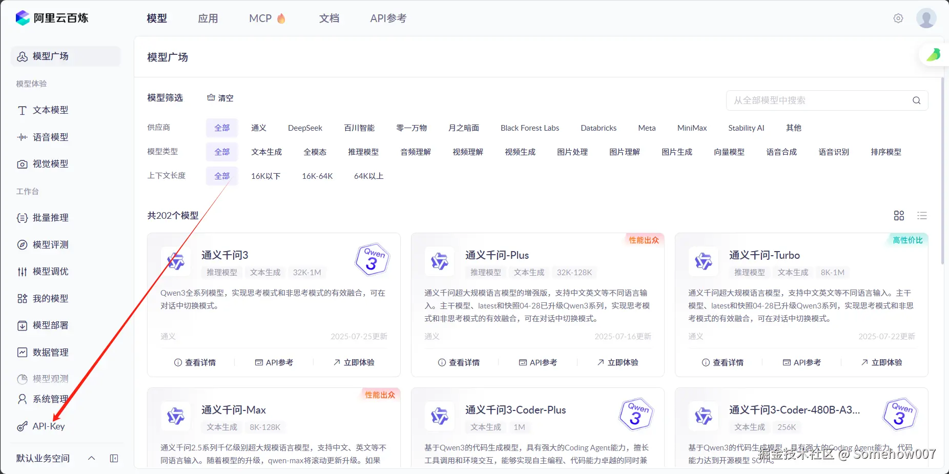Click the 数据管理 chart icon

pos(22,353)
